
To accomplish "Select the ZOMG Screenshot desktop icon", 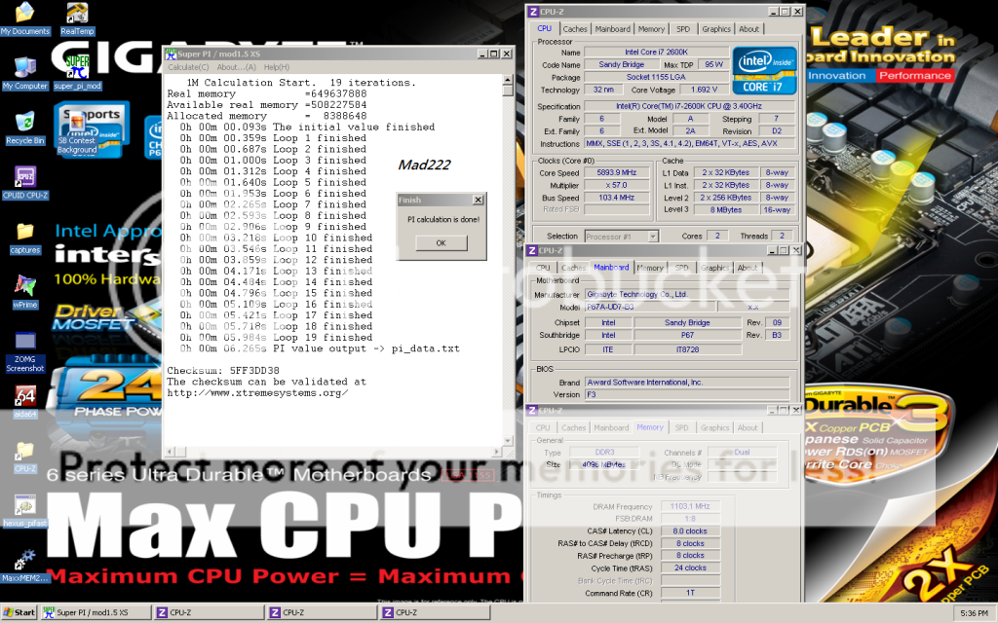I will tap(24, 351).
